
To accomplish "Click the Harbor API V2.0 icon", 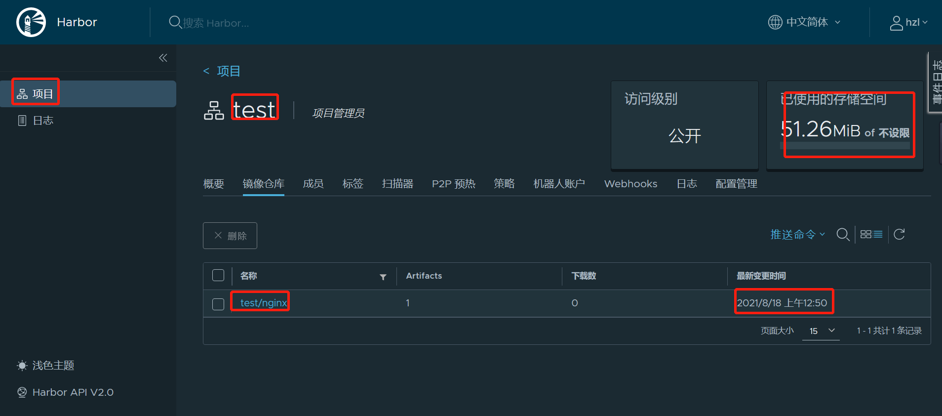I will click(x=22, y=392).
